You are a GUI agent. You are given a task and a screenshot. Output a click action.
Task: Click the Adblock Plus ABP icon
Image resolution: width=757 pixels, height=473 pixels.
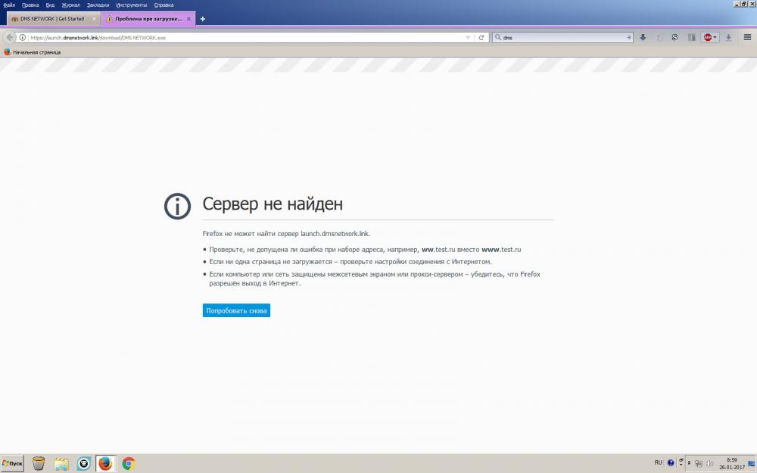[x=708, y=37]
